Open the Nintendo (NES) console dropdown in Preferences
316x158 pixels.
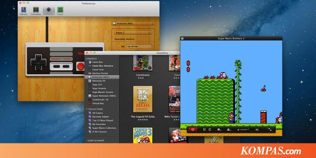point(133,23)
